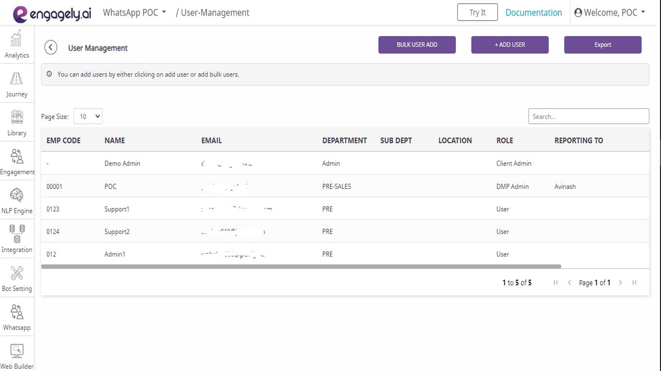The image size is (661, 371).
Task: Click the Try It button
Action: (x=477, y=12)
